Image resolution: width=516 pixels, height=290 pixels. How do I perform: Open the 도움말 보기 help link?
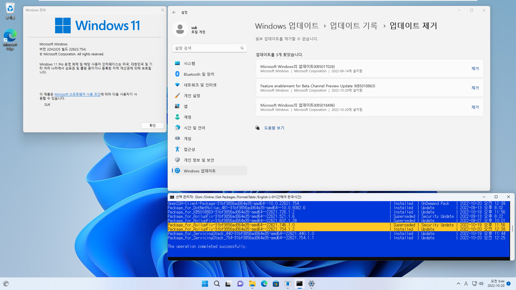tap(274, 128)
